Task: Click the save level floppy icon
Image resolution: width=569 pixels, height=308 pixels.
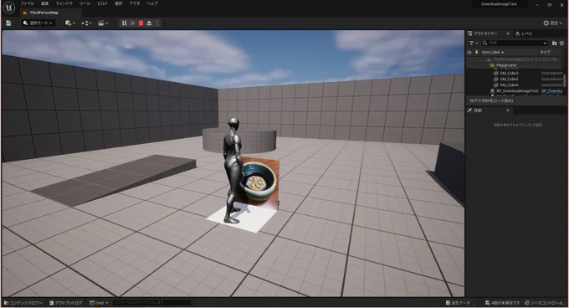Action: [x=8, y=23]
